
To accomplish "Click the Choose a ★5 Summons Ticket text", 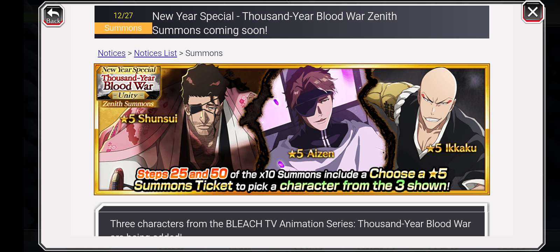I will tap(290, 180).
